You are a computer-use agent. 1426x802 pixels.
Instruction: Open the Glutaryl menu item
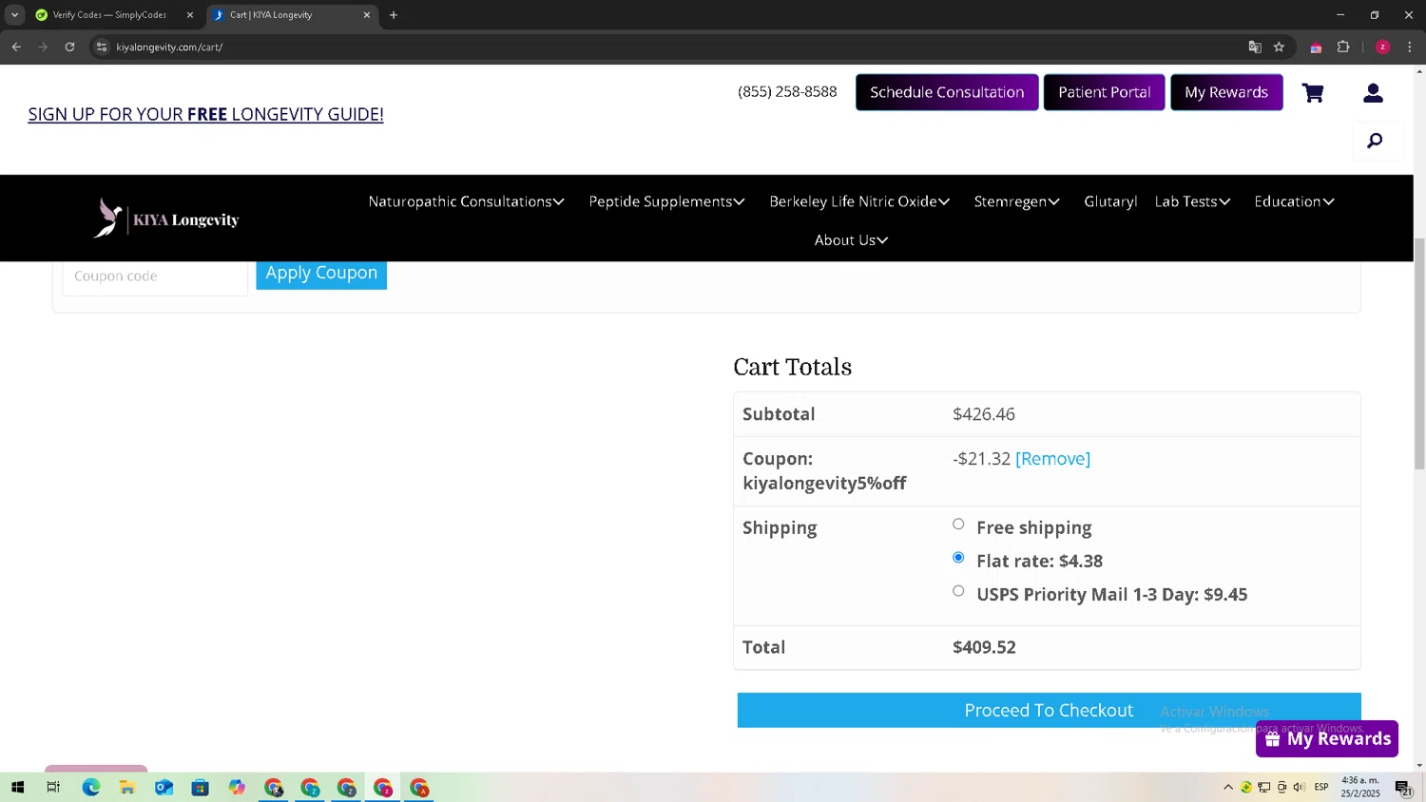tap(1110, 201)
